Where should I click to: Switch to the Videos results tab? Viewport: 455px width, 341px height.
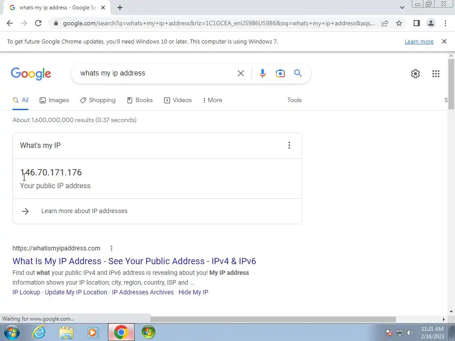pos(178,100)
